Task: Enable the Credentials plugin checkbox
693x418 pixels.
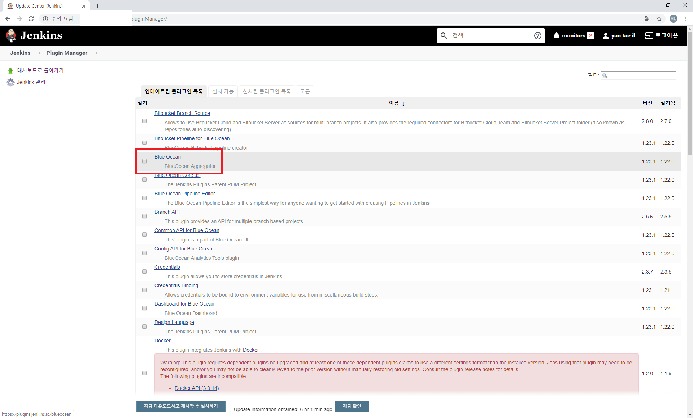Action: (144, 271)
